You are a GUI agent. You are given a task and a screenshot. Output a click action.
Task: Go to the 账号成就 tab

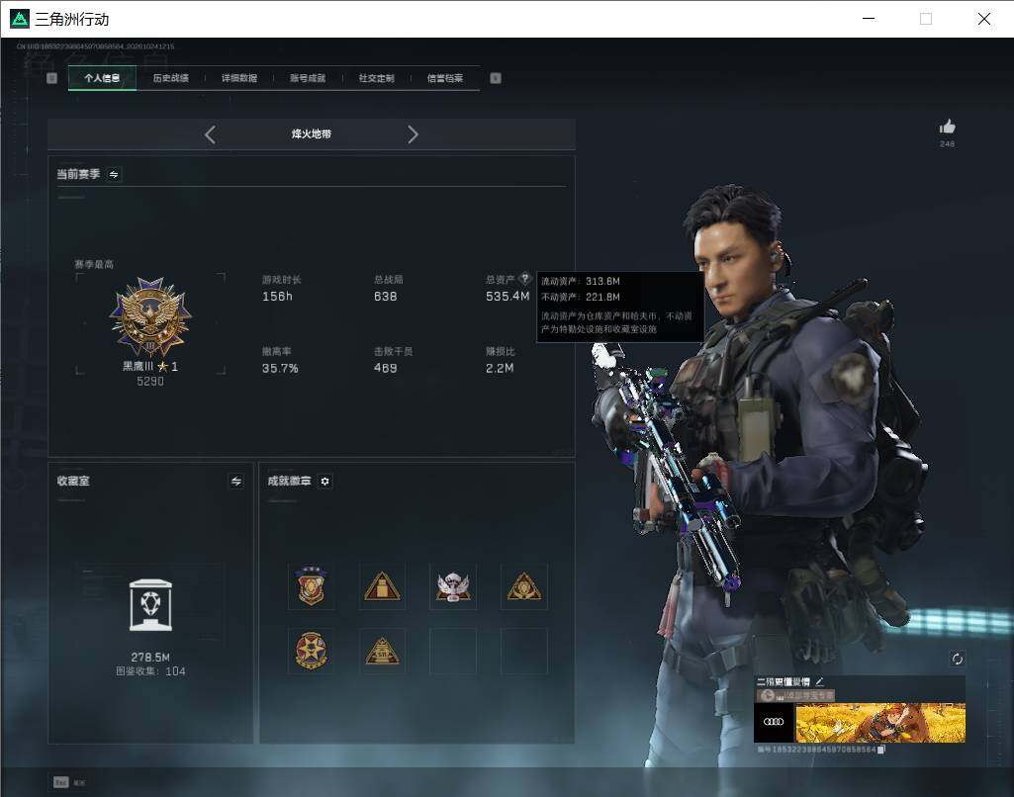[308, 78]
